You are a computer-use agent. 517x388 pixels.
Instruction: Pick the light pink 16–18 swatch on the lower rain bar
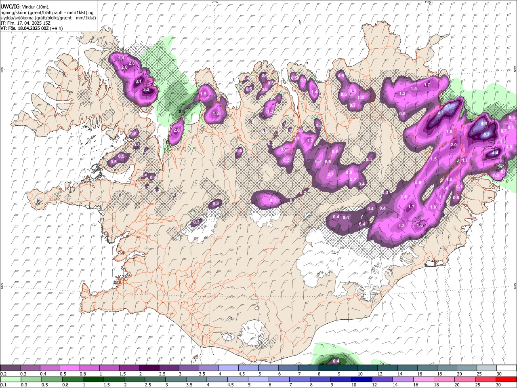[423, 379]
